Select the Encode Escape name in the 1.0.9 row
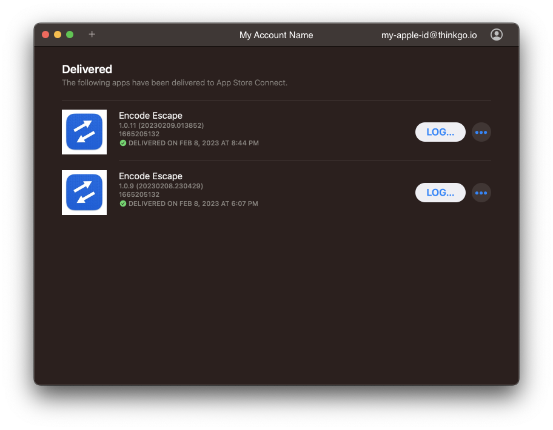 tap(150, 176)
